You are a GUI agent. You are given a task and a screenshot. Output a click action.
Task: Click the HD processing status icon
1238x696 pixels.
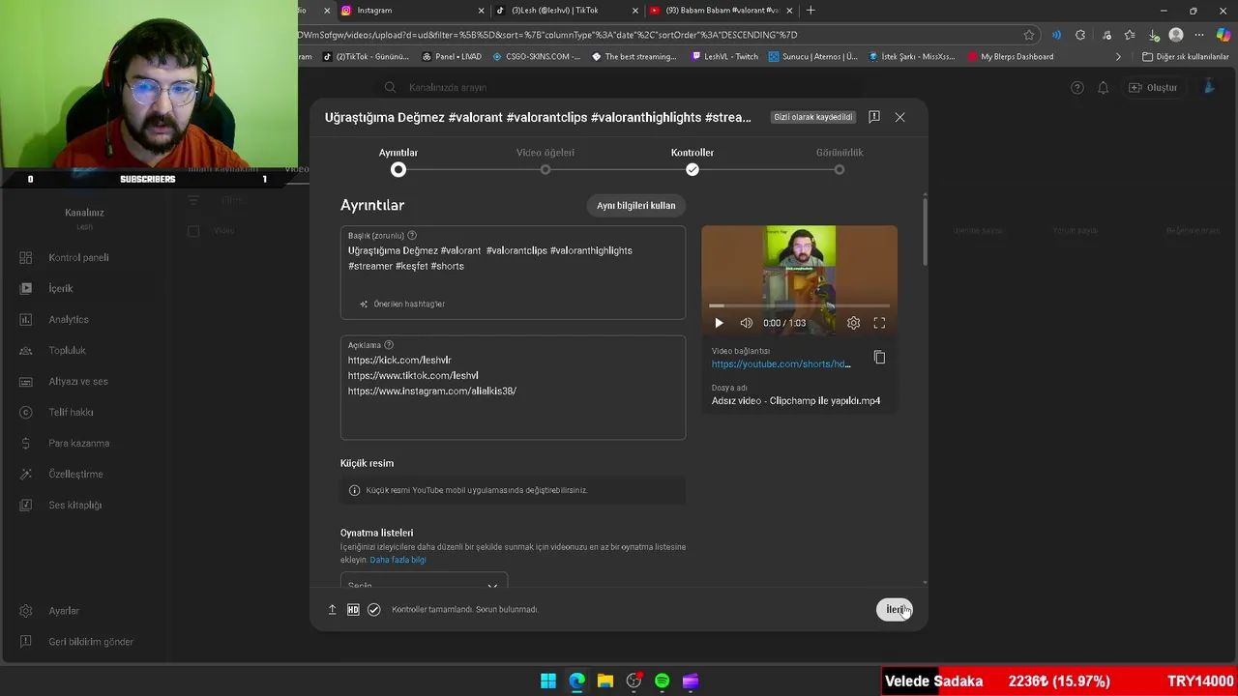(353, 610)
